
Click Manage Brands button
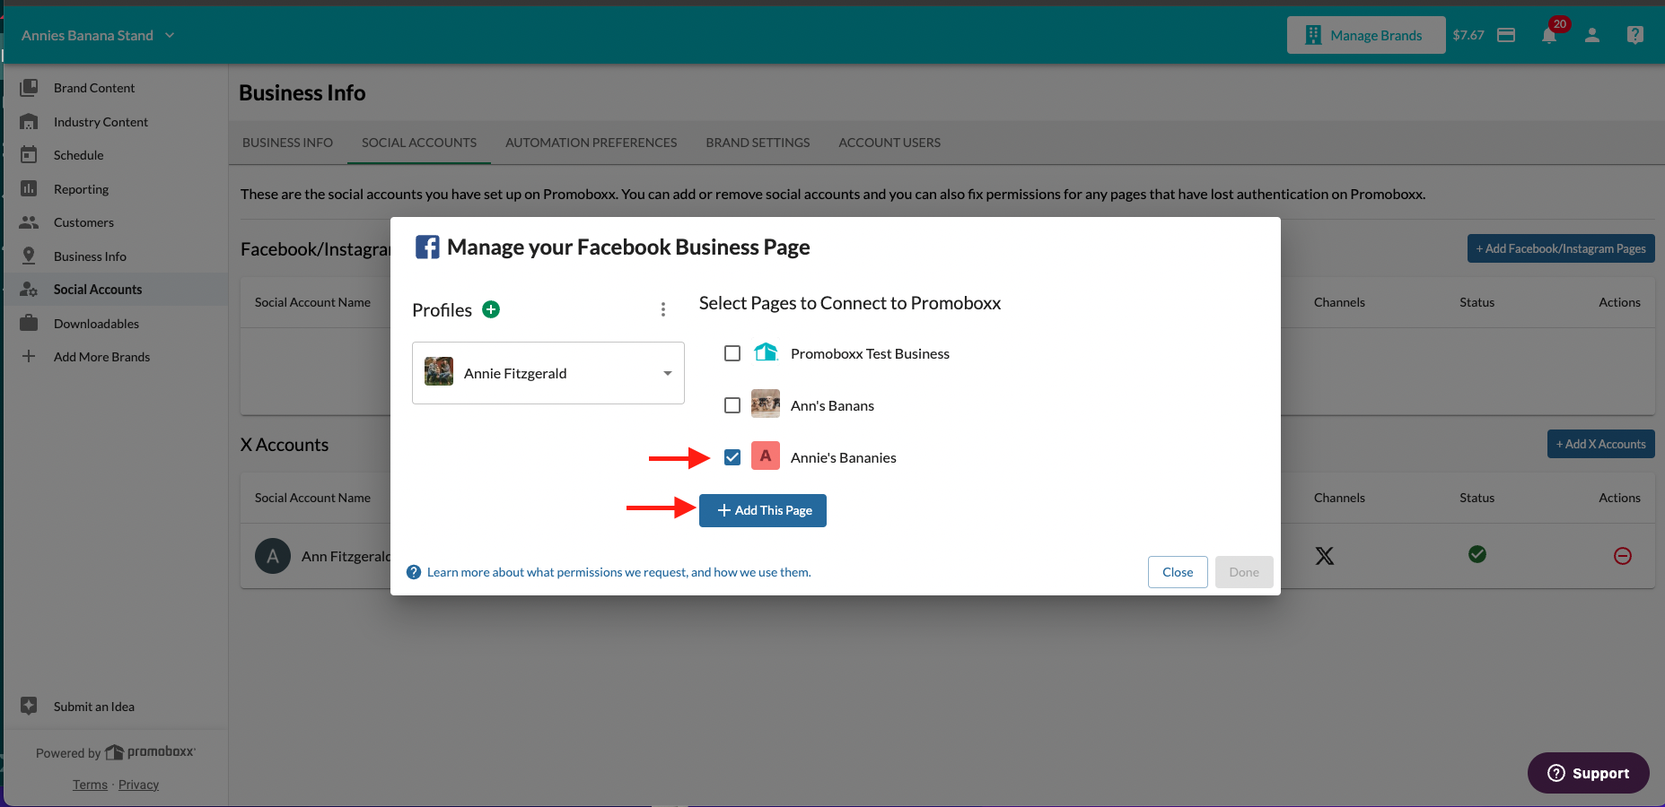pos(1366,35)
